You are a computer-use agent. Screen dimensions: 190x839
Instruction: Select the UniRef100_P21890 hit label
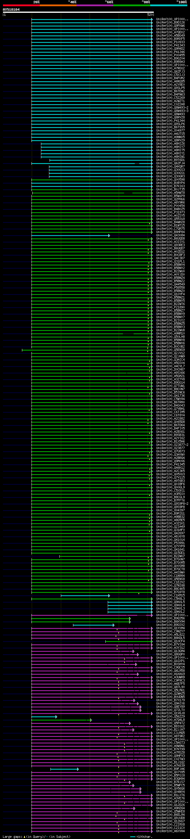coord(170,307)
